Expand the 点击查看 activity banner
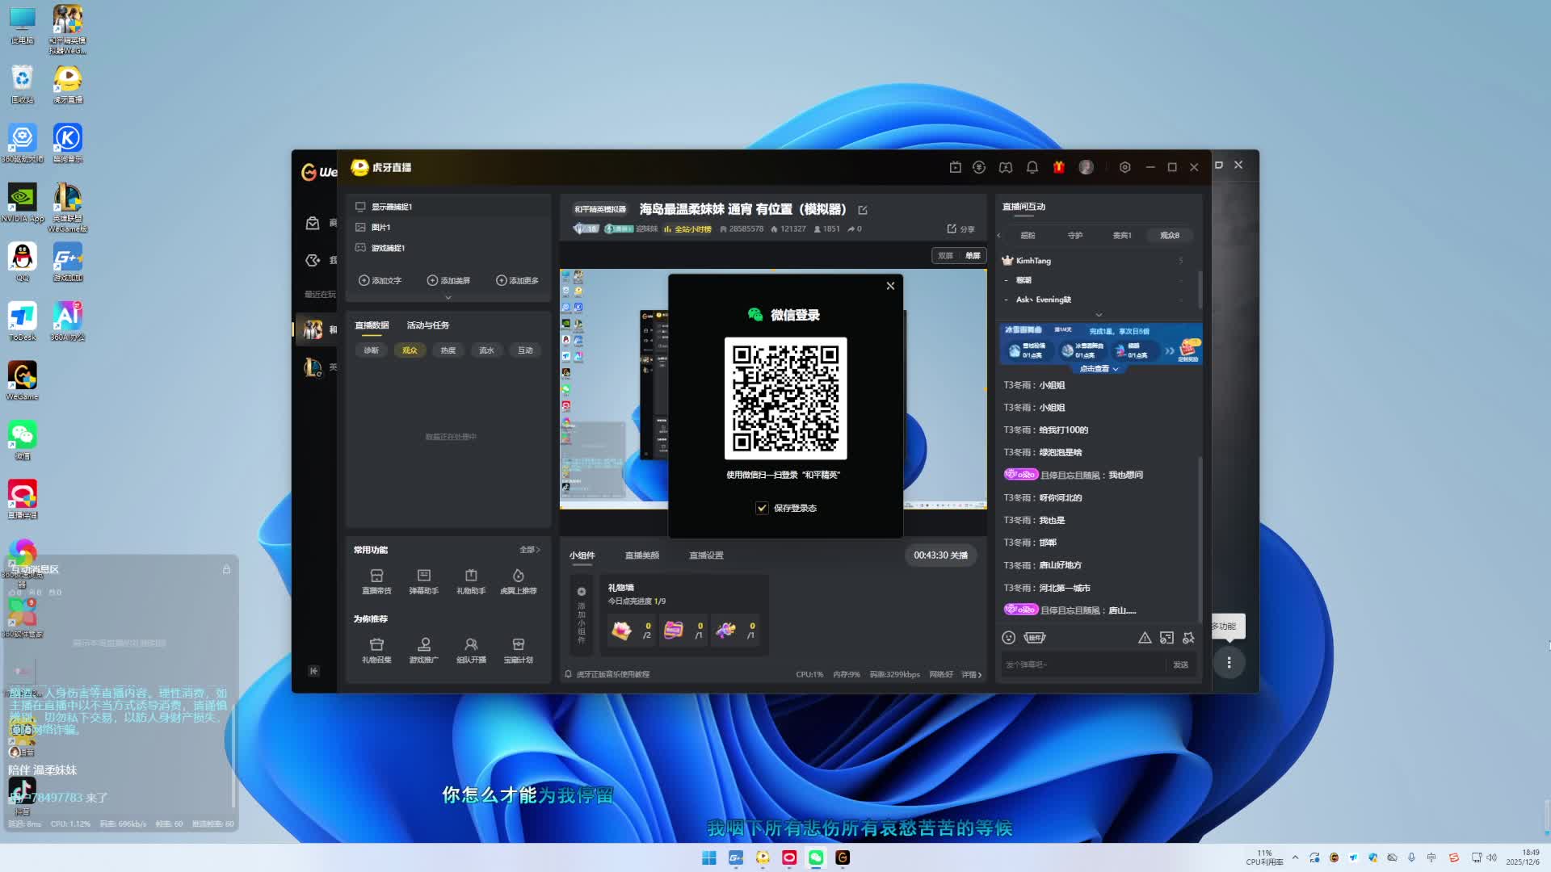Image resolution: width=1551 pixels, height=872 pixels. [1099, 369]
